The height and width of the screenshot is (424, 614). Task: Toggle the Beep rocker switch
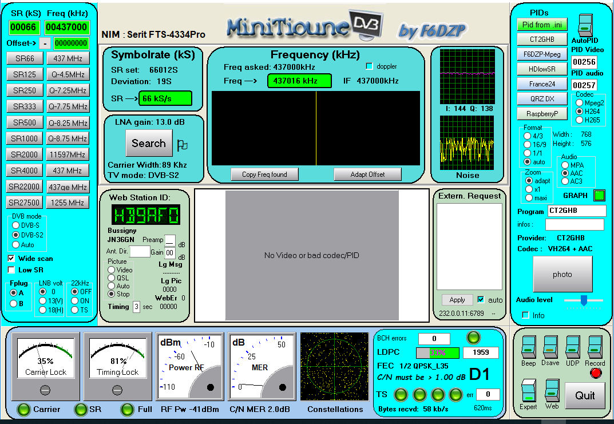[529, 347]
